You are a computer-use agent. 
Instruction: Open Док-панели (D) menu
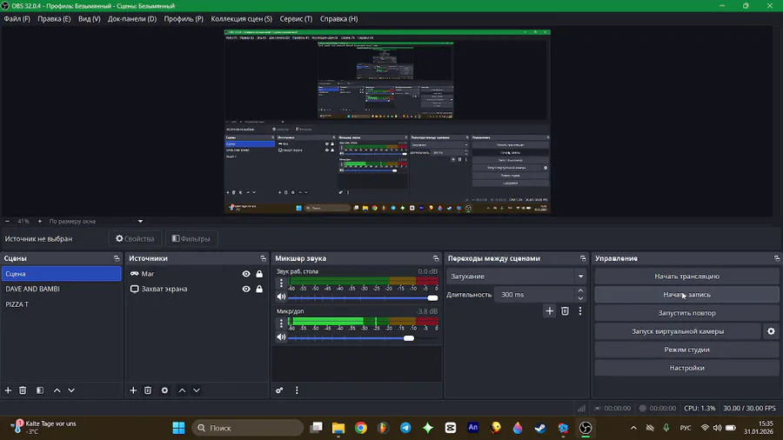click(x=132, y=19)
